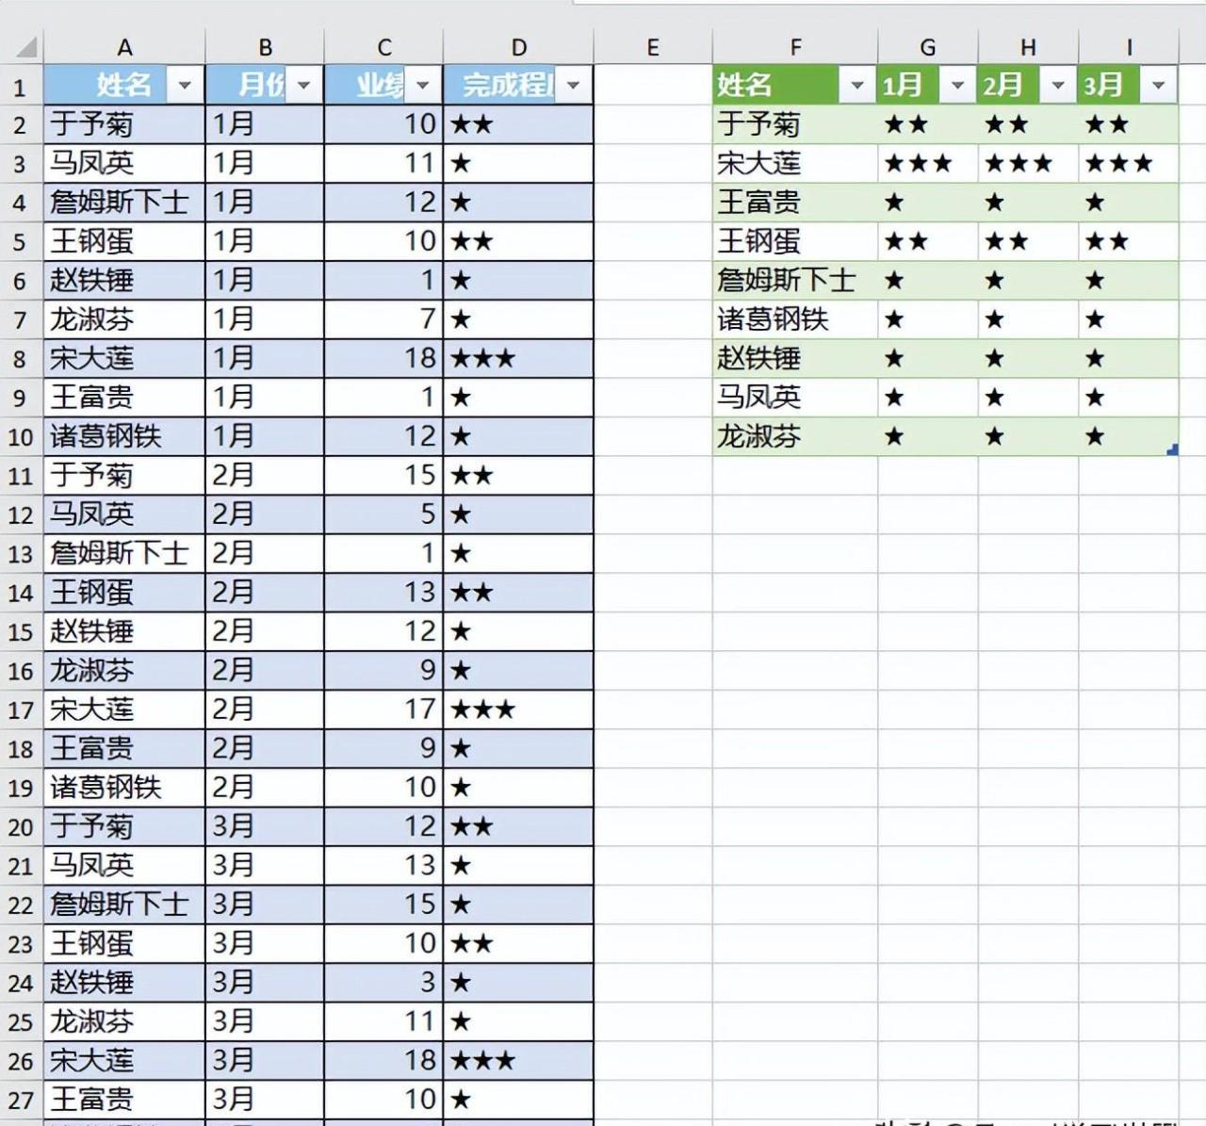This screenshot has width=1206, height=1126.
Task: Click cell A4 containing 詹姆斯下士
Action: tap(124, 203)
